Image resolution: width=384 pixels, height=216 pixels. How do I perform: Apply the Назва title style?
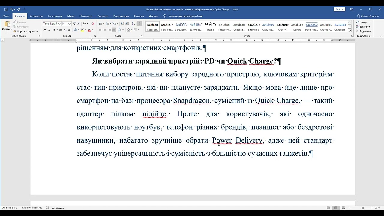tap(210, 26)
